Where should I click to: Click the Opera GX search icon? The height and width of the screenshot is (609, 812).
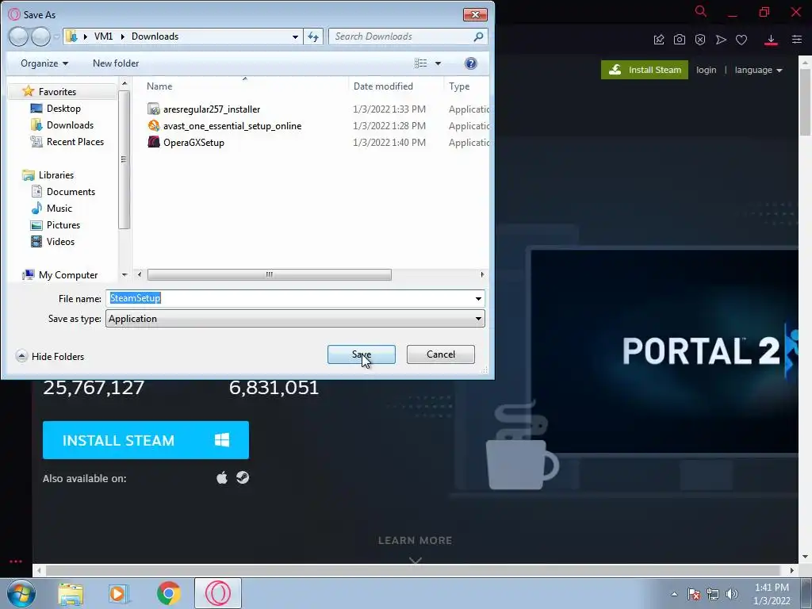click(x=701, y=11)
